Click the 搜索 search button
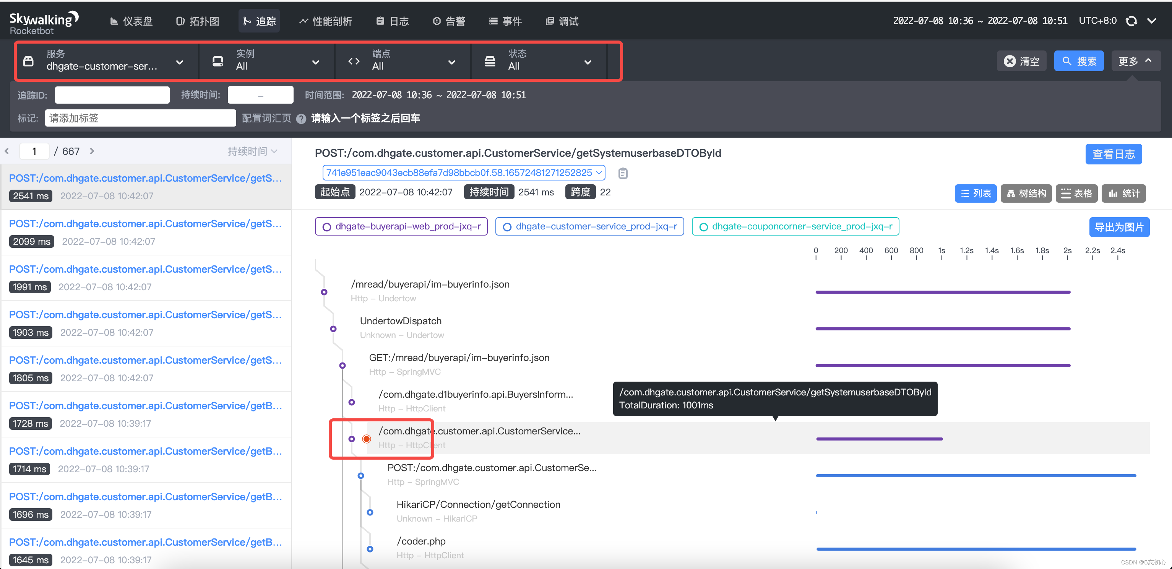This screenshot has width=1172, height=569. pyautogui.click(x=1079, y=61)
